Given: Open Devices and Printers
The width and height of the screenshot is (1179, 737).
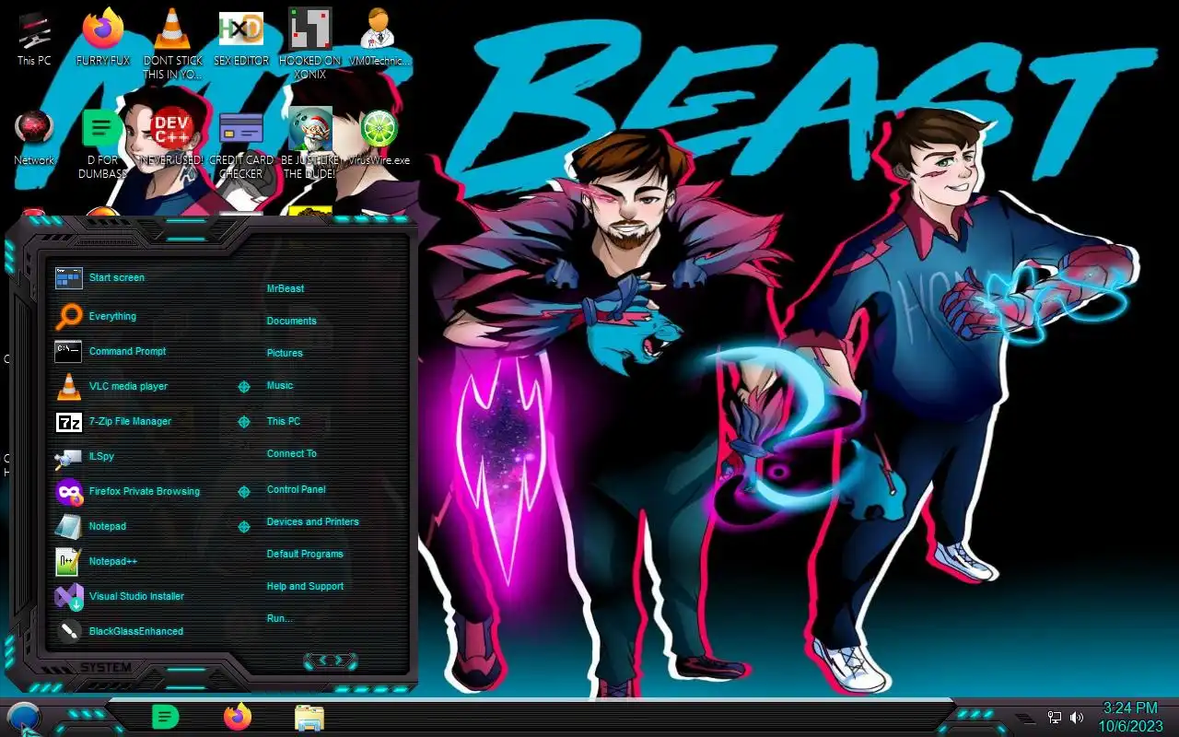Looking at the screenshot, I should click(x=313, y=521).
